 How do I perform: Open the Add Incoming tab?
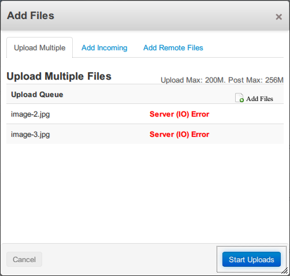105,48
